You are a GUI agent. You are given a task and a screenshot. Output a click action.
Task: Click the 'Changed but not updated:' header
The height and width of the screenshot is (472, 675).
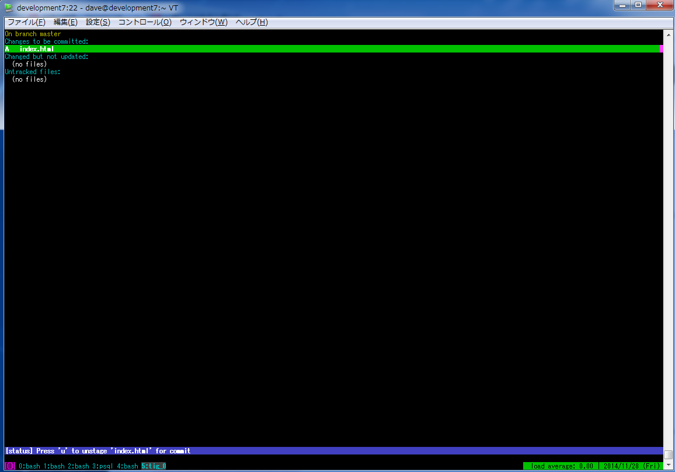[47, 57]
